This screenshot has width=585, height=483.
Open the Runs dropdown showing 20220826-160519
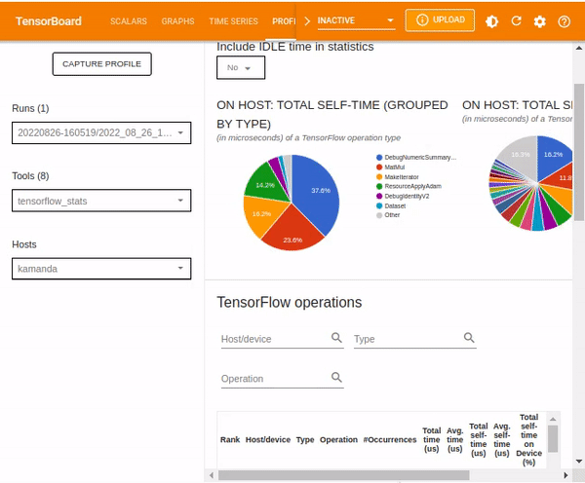pos(101,132)
